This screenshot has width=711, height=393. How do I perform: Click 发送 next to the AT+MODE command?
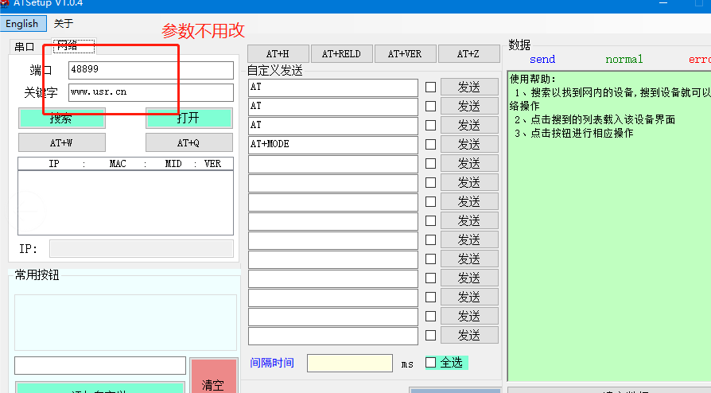(469, 145)
